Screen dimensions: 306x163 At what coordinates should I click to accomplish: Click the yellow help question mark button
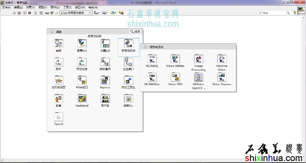pos(294,13)
